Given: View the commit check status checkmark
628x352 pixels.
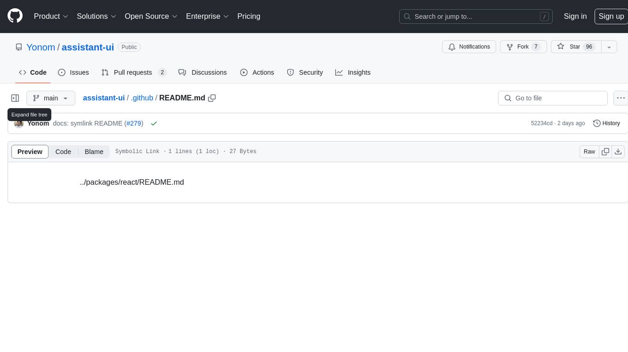Looking at the screenshot, I should coord(154,123).
